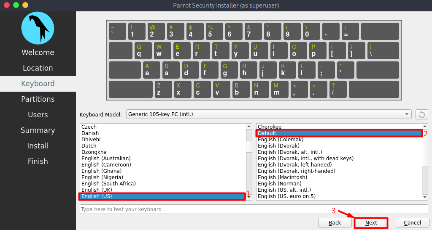Go to the Location step

[x=38, y=68]
